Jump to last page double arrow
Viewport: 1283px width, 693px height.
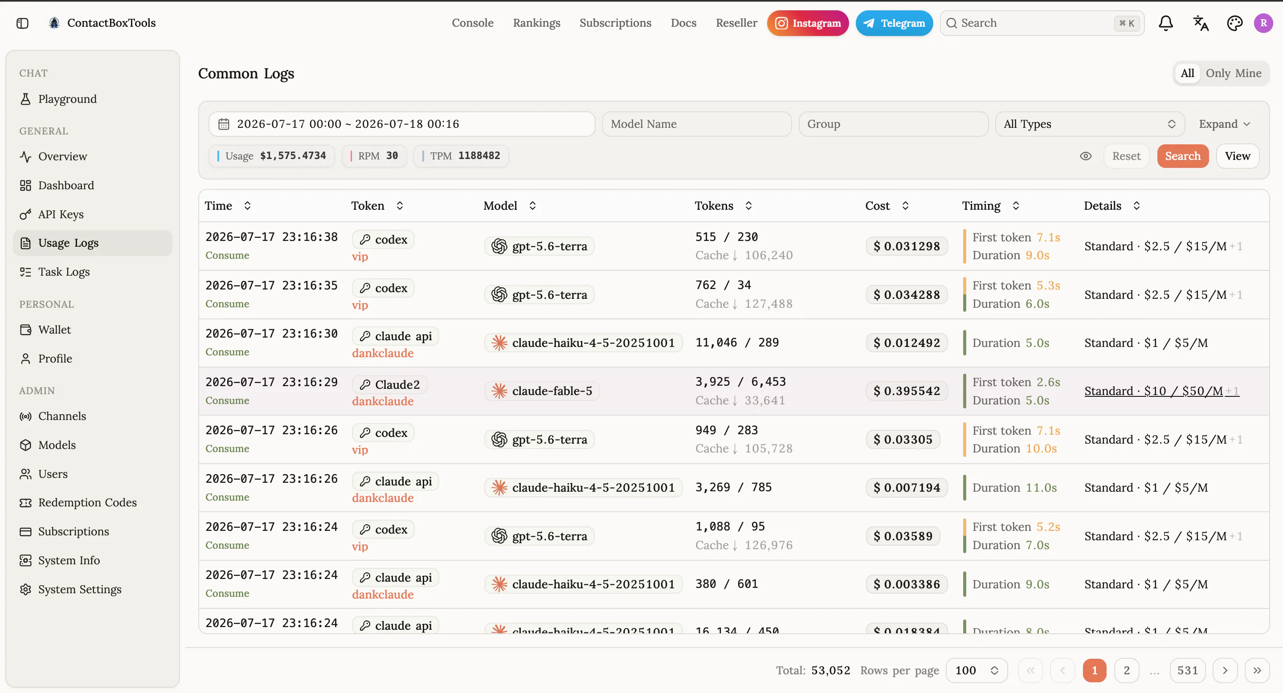(1257, 671)
